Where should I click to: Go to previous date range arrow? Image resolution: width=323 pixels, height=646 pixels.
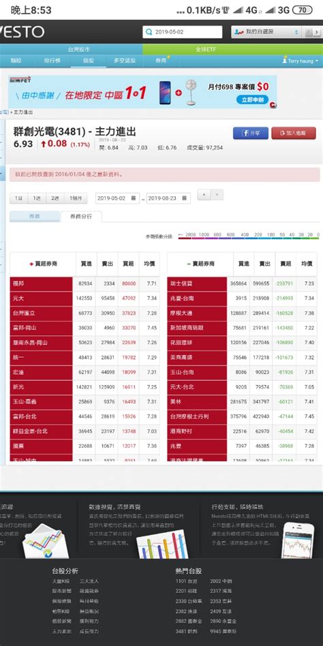point(204,195)
